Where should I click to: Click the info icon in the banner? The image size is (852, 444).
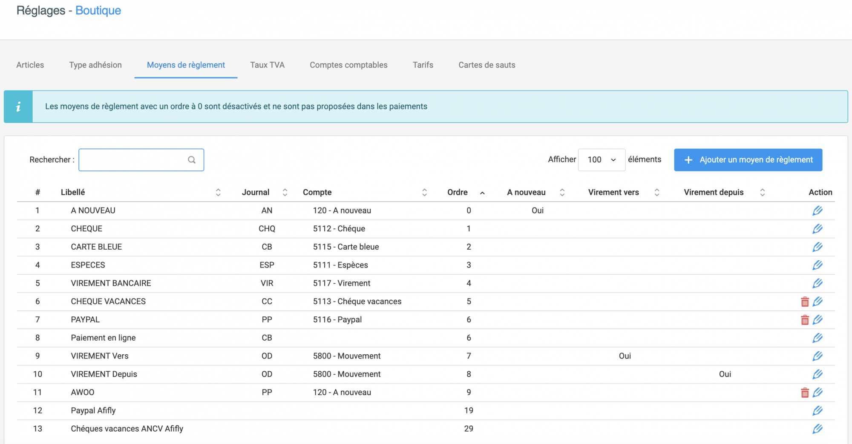18,107
